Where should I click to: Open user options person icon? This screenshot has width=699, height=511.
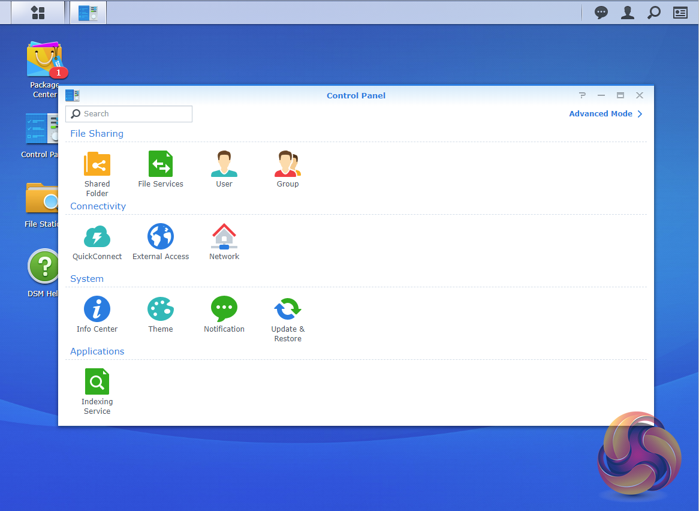(627, 13)
